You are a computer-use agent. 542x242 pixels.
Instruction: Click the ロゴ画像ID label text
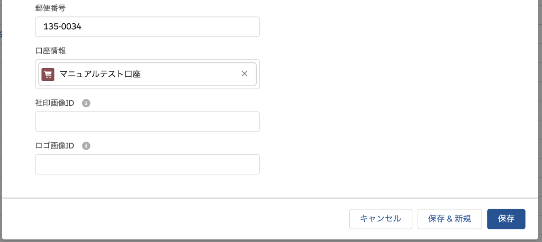pyautogui.click(x=55, y=146)
